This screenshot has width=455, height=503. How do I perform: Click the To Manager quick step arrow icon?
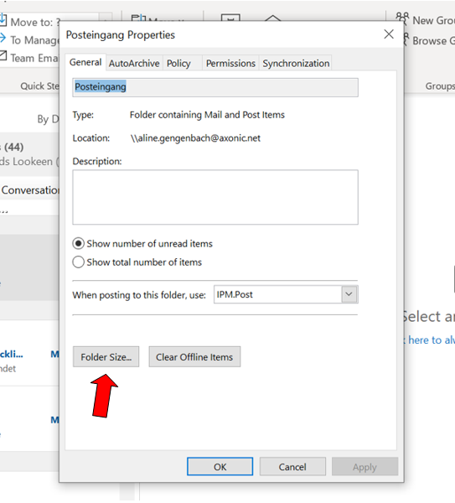(x=3, y=39)
